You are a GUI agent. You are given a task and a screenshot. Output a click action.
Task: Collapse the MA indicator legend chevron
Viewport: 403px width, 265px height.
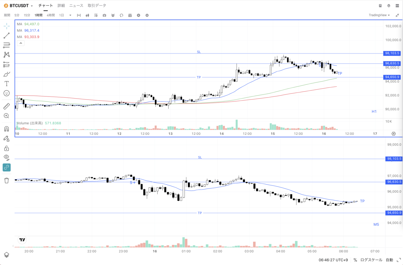20,43
